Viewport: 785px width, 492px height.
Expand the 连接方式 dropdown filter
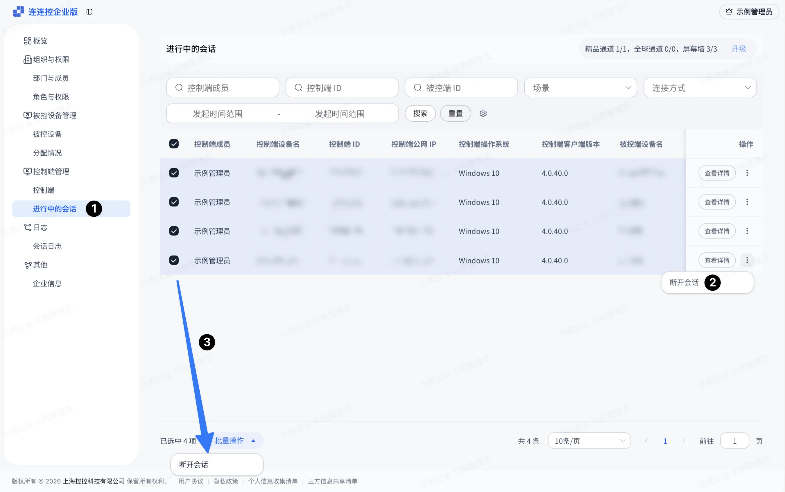coord(700,87)
